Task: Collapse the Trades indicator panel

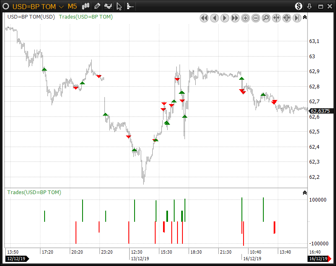Action: pyautogui.click(x=305, y=192)
